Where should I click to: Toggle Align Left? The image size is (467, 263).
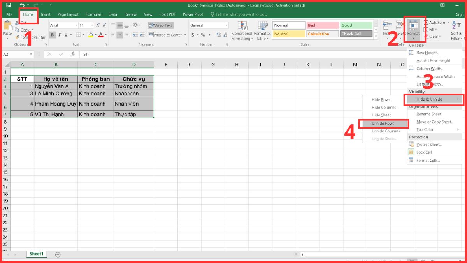pos(113,35)
